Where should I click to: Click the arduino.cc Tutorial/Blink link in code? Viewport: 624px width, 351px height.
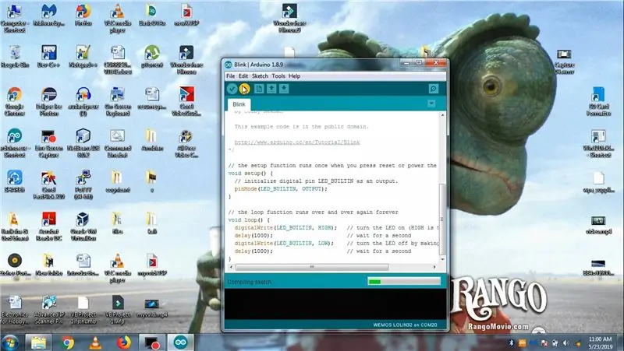point(297,142)
